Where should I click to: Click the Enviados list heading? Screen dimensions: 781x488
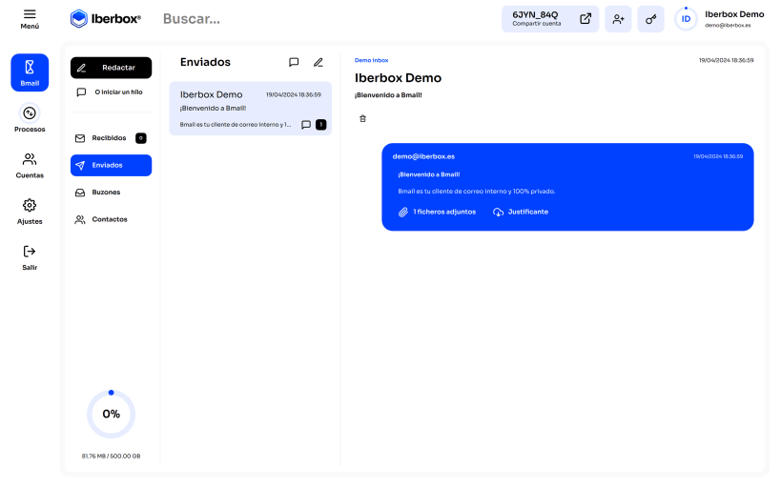205,62
